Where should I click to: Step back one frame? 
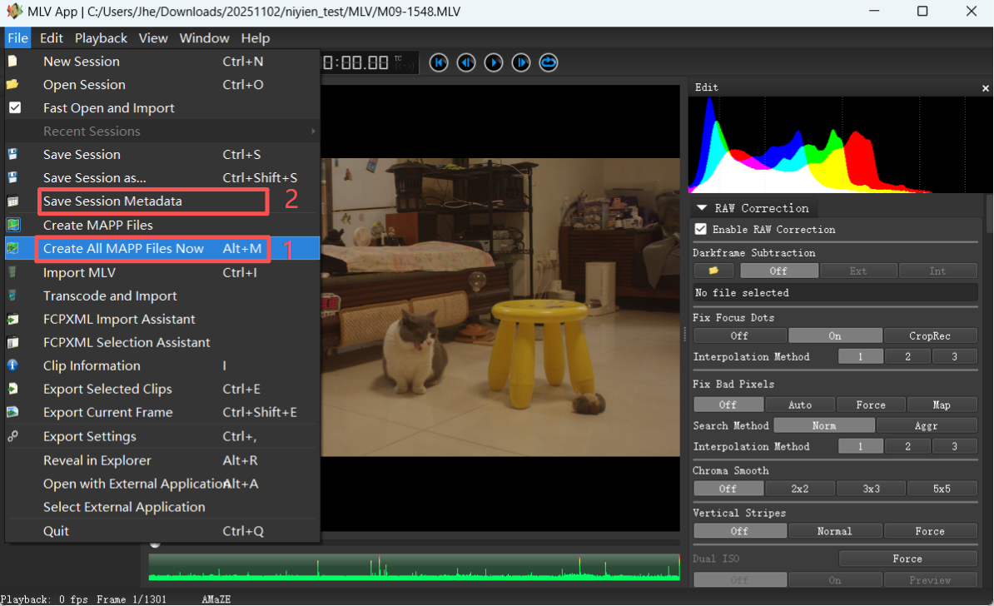(x=466, y=62)
